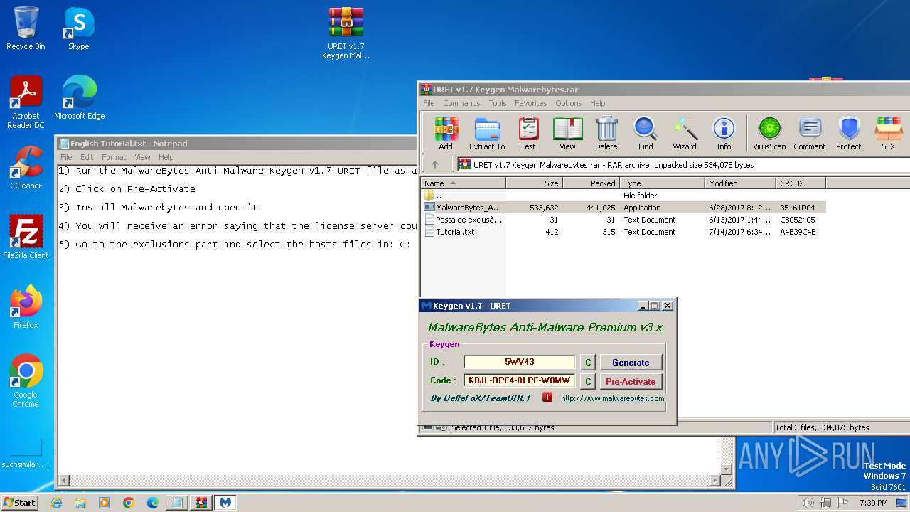The image size is (910, 512).
Task: Open Recycle Bin desktop icon
Action: pos(26,28)
